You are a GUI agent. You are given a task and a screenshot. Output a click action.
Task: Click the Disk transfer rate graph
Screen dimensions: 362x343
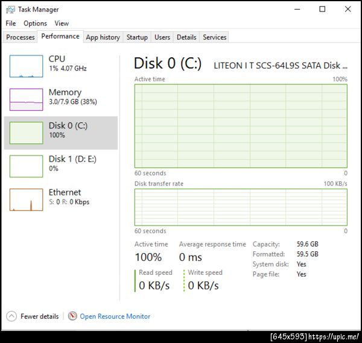pyautogui.click(x=241, y=207)
